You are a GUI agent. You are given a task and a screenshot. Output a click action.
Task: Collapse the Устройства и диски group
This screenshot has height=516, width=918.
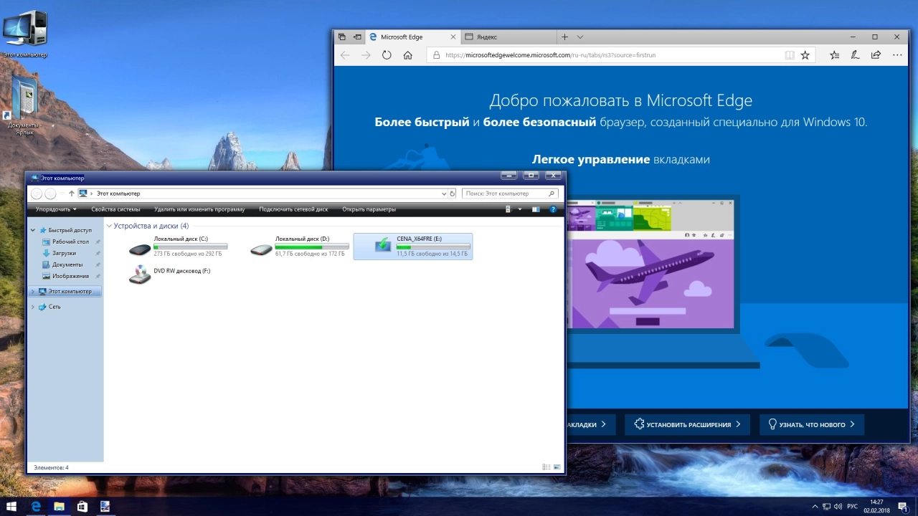point(109,226)
